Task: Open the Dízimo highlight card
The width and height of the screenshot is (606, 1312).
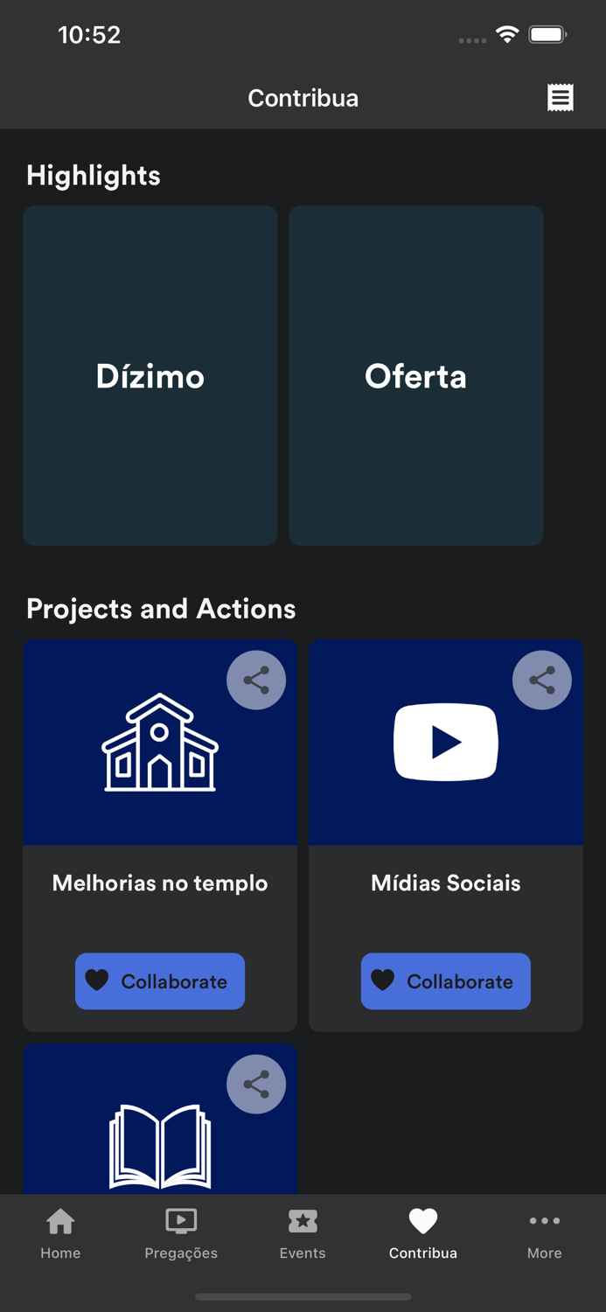Action: pos(150,375)
